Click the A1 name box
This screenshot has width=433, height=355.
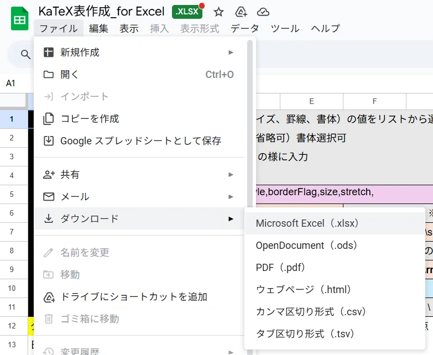click(11, 83)
